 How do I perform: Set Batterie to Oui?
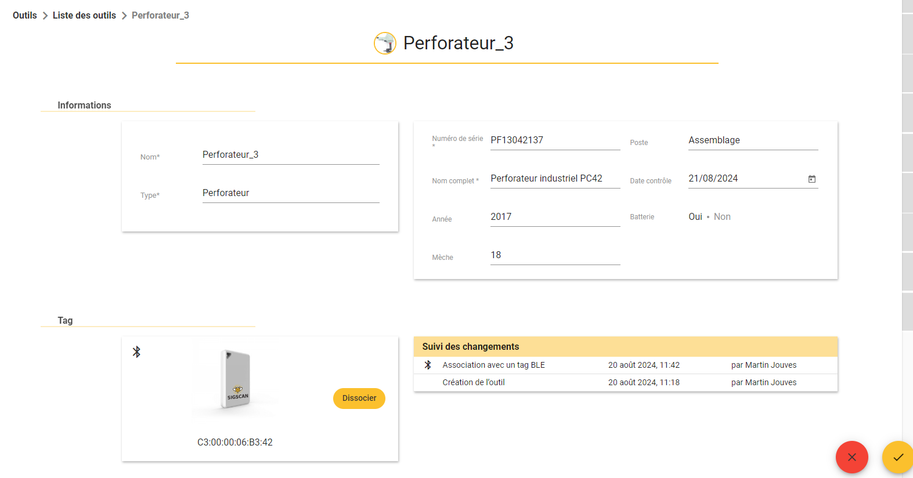click(695, 216)
